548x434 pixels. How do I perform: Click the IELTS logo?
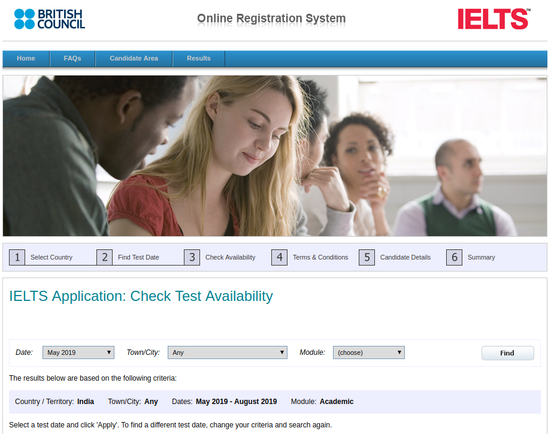tap(493, 19)
